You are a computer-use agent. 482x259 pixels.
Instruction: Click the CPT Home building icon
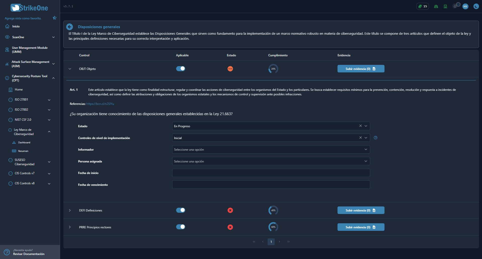point(11,90)
